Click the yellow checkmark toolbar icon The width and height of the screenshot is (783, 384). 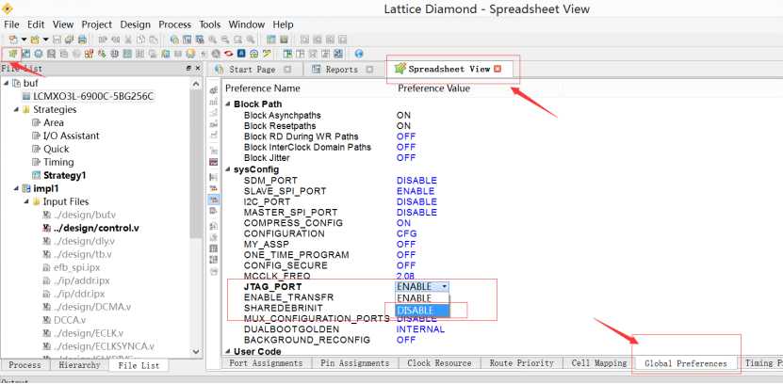pos(268,54)
